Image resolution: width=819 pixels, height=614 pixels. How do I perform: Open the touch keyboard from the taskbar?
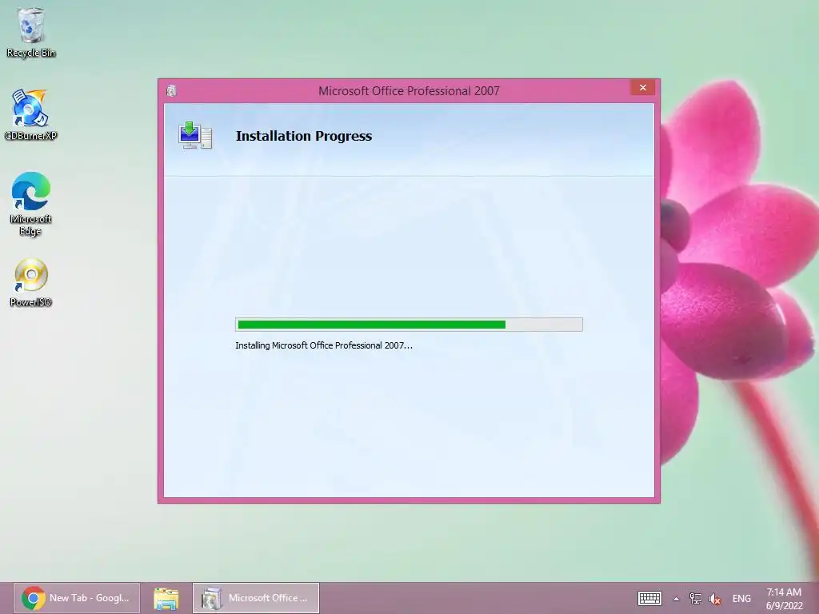click(649, 598)
